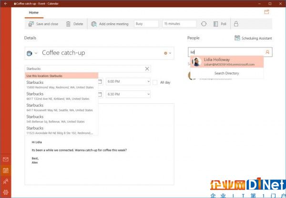Pop out event window using the top-right icon
The image size is (286, 198).
coord(266,12)
